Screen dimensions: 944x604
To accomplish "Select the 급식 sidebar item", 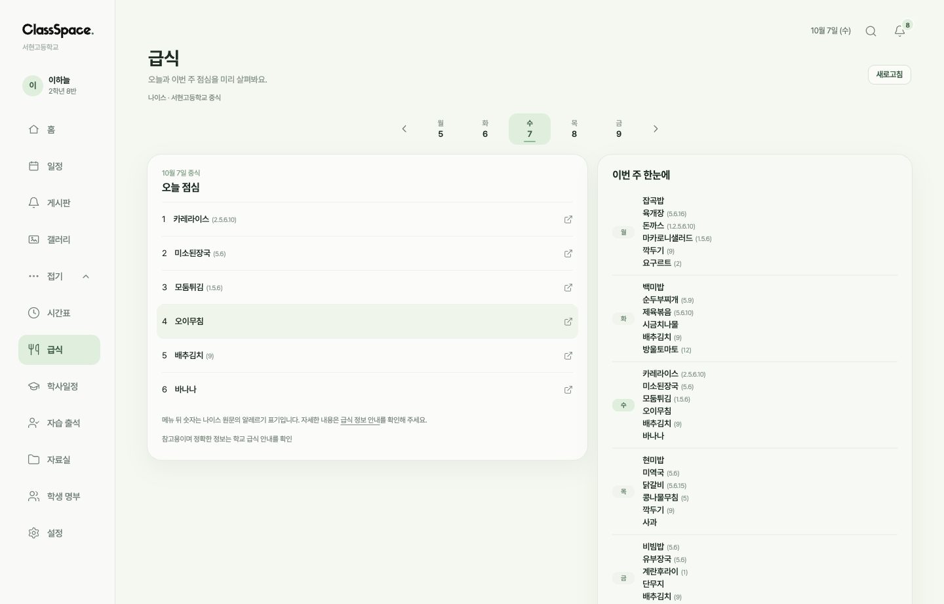I will (x=59, y=350).
